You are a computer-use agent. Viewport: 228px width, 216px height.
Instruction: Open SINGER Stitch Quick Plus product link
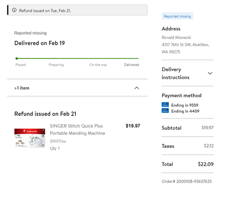pyautogui.click(x=78, y=130)
